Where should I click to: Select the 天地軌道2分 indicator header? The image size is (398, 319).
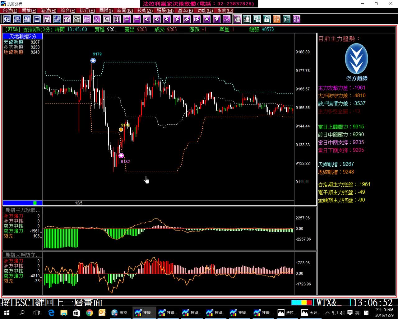pos(23,36)
